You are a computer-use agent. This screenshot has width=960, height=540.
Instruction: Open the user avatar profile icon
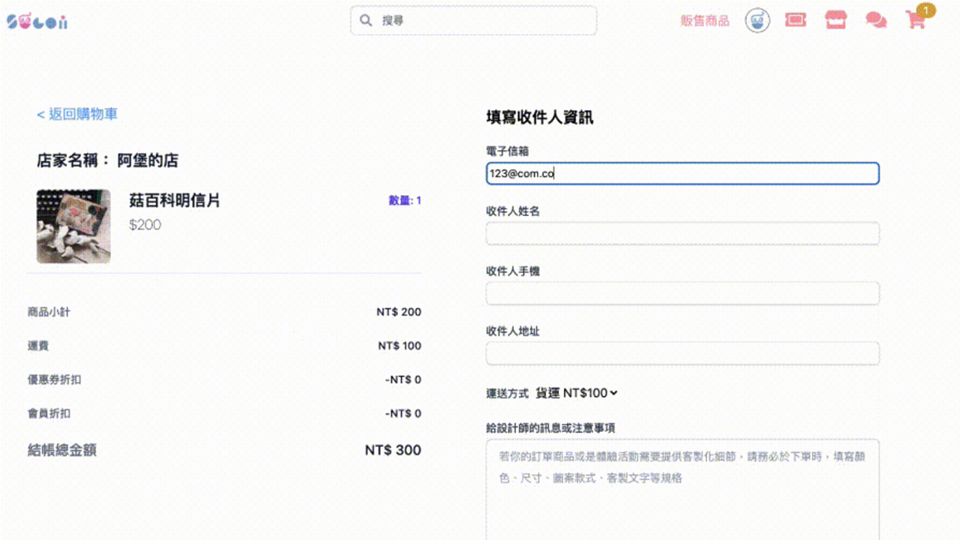pos(757,20)
